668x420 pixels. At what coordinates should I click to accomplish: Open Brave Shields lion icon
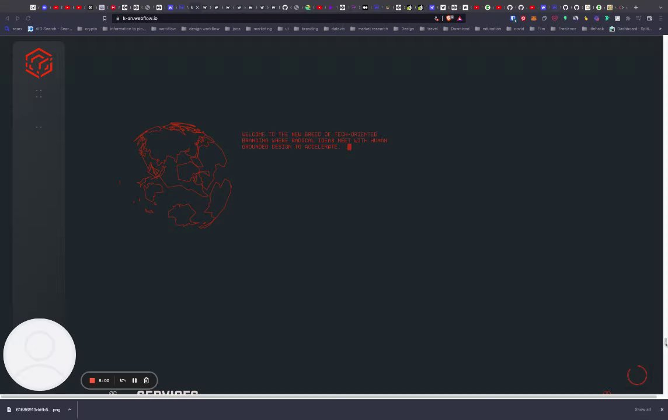click(449, 18)
